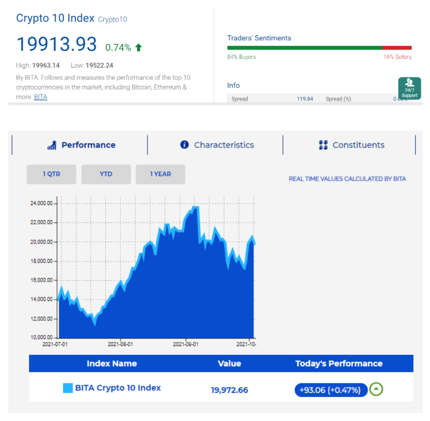Click the 2021-07-01 x-axis date label

click(x=55, y=344)
